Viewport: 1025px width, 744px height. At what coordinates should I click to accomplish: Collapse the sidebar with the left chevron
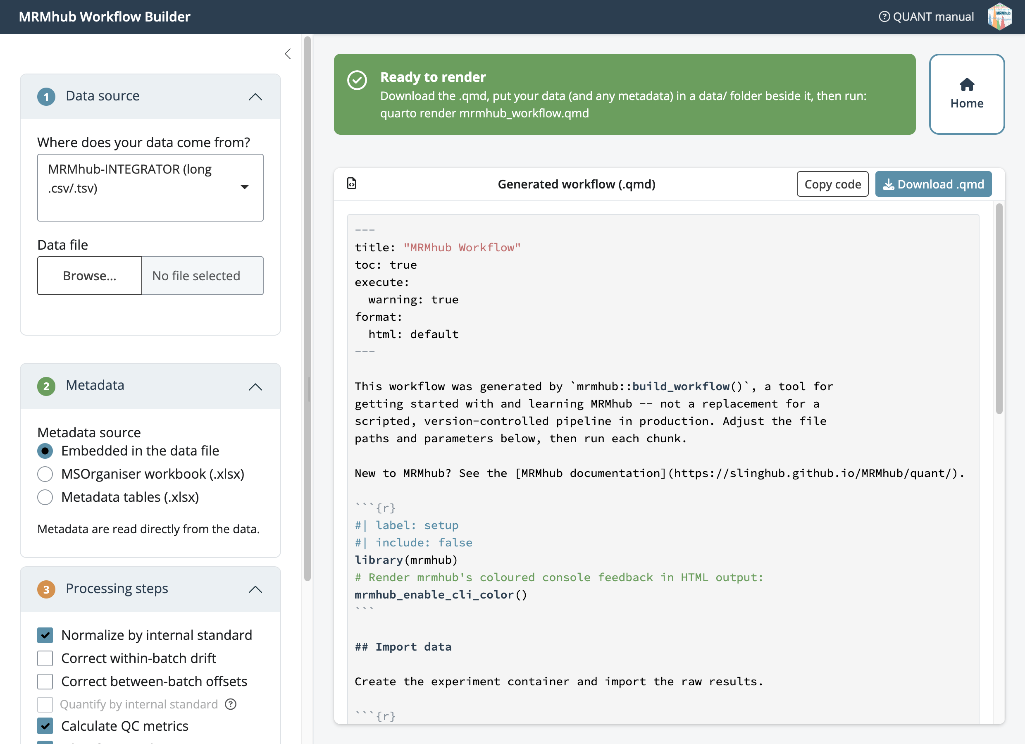pyautogui.click(x=287, y=54)
